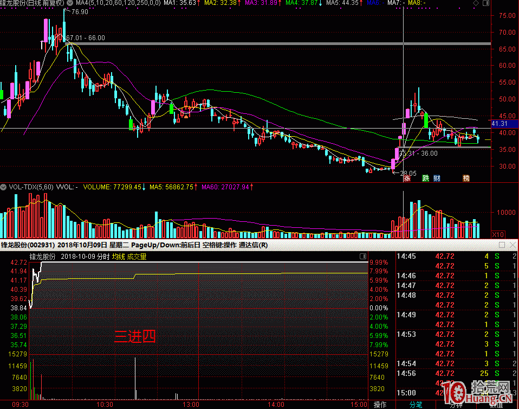Click the 分时 label in intraday header

point(102,257)
